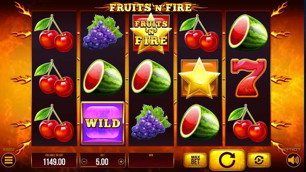Screen dimensions: 306x172
Task: Click the gold star scatter symbol
Action: click(199, 78)
